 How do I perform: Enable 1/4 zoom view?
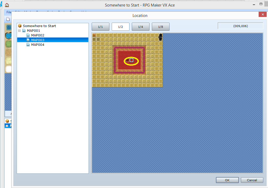141,27
